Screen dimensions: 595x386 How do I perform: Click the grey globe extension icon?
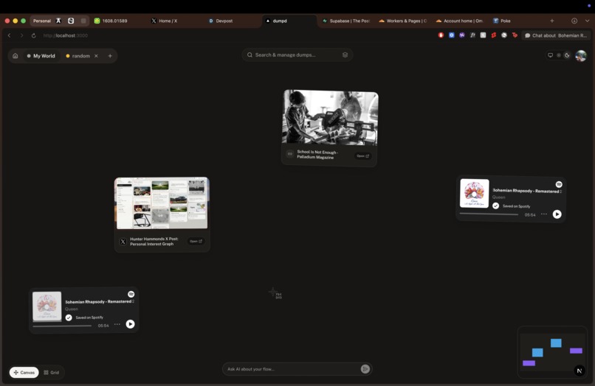504,35
